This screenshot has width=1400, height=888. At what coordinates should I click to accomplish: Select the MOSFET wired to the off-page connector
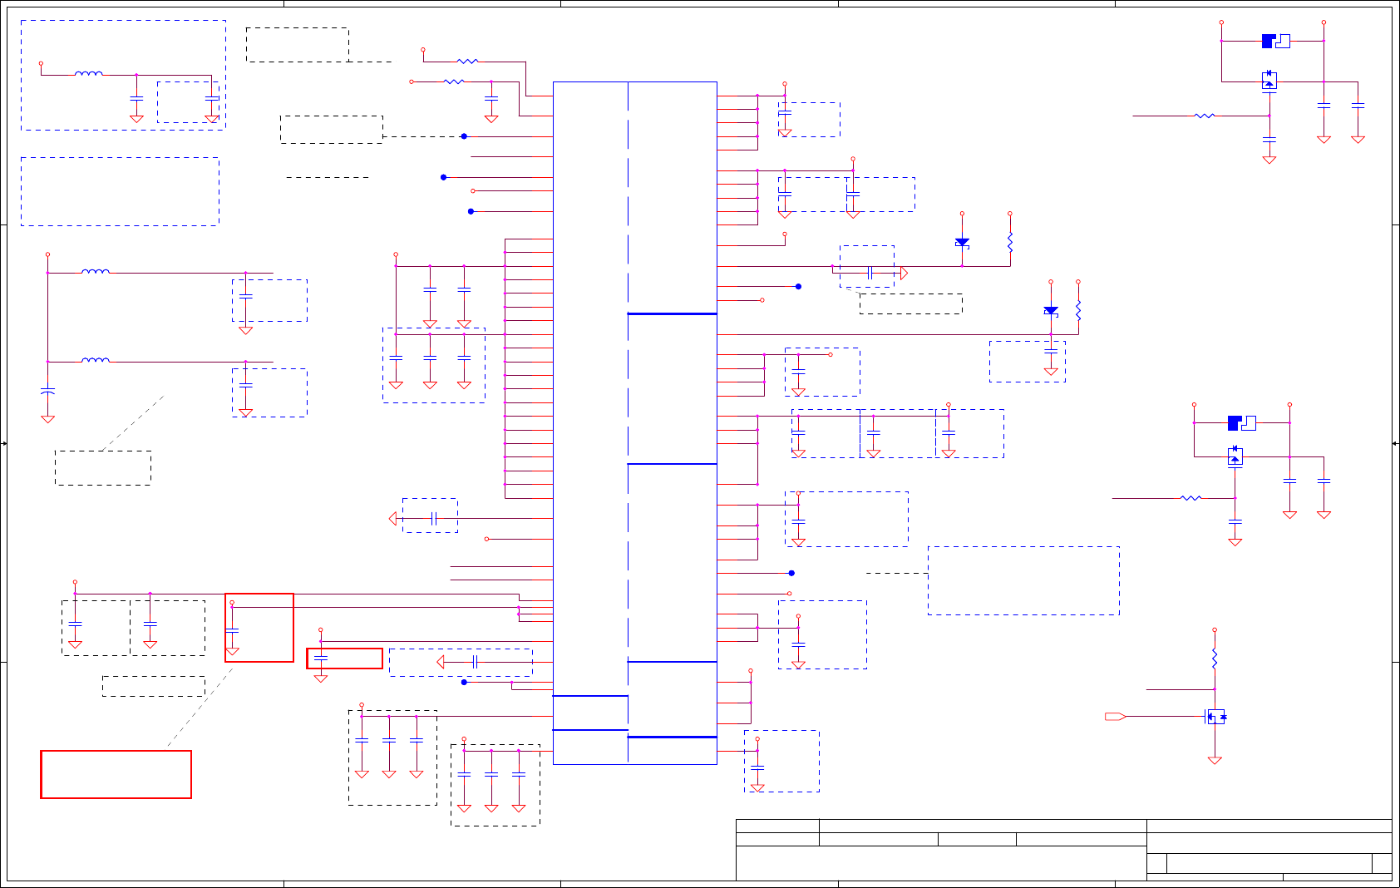[x=1215, y=716]
